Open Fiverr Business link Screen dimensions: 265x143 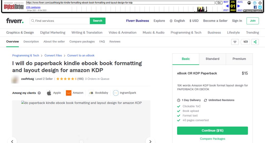pos(138,21)
